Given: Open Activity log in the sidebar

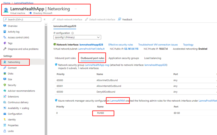Looking at the screenshot, I should [x=14, y=32].
